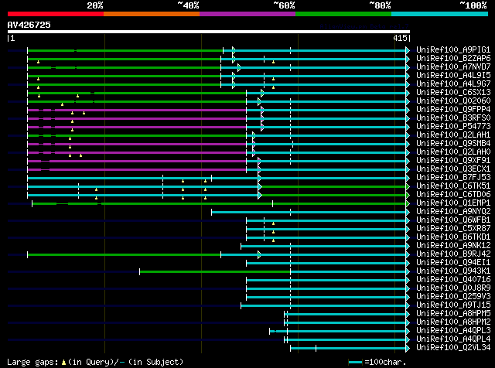495x368 pixels.
Task: Select the UniRef100_Q40716 label
Action: click(453, 280)
